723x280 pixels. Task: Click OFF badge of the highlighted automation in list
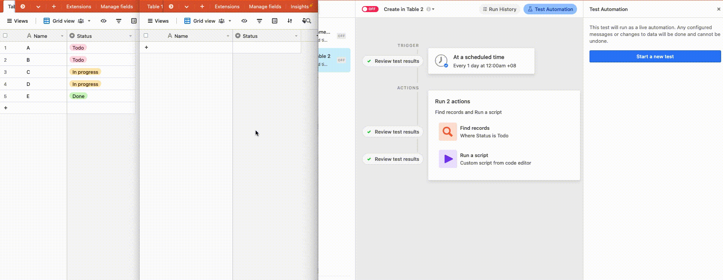pos(341,60)
